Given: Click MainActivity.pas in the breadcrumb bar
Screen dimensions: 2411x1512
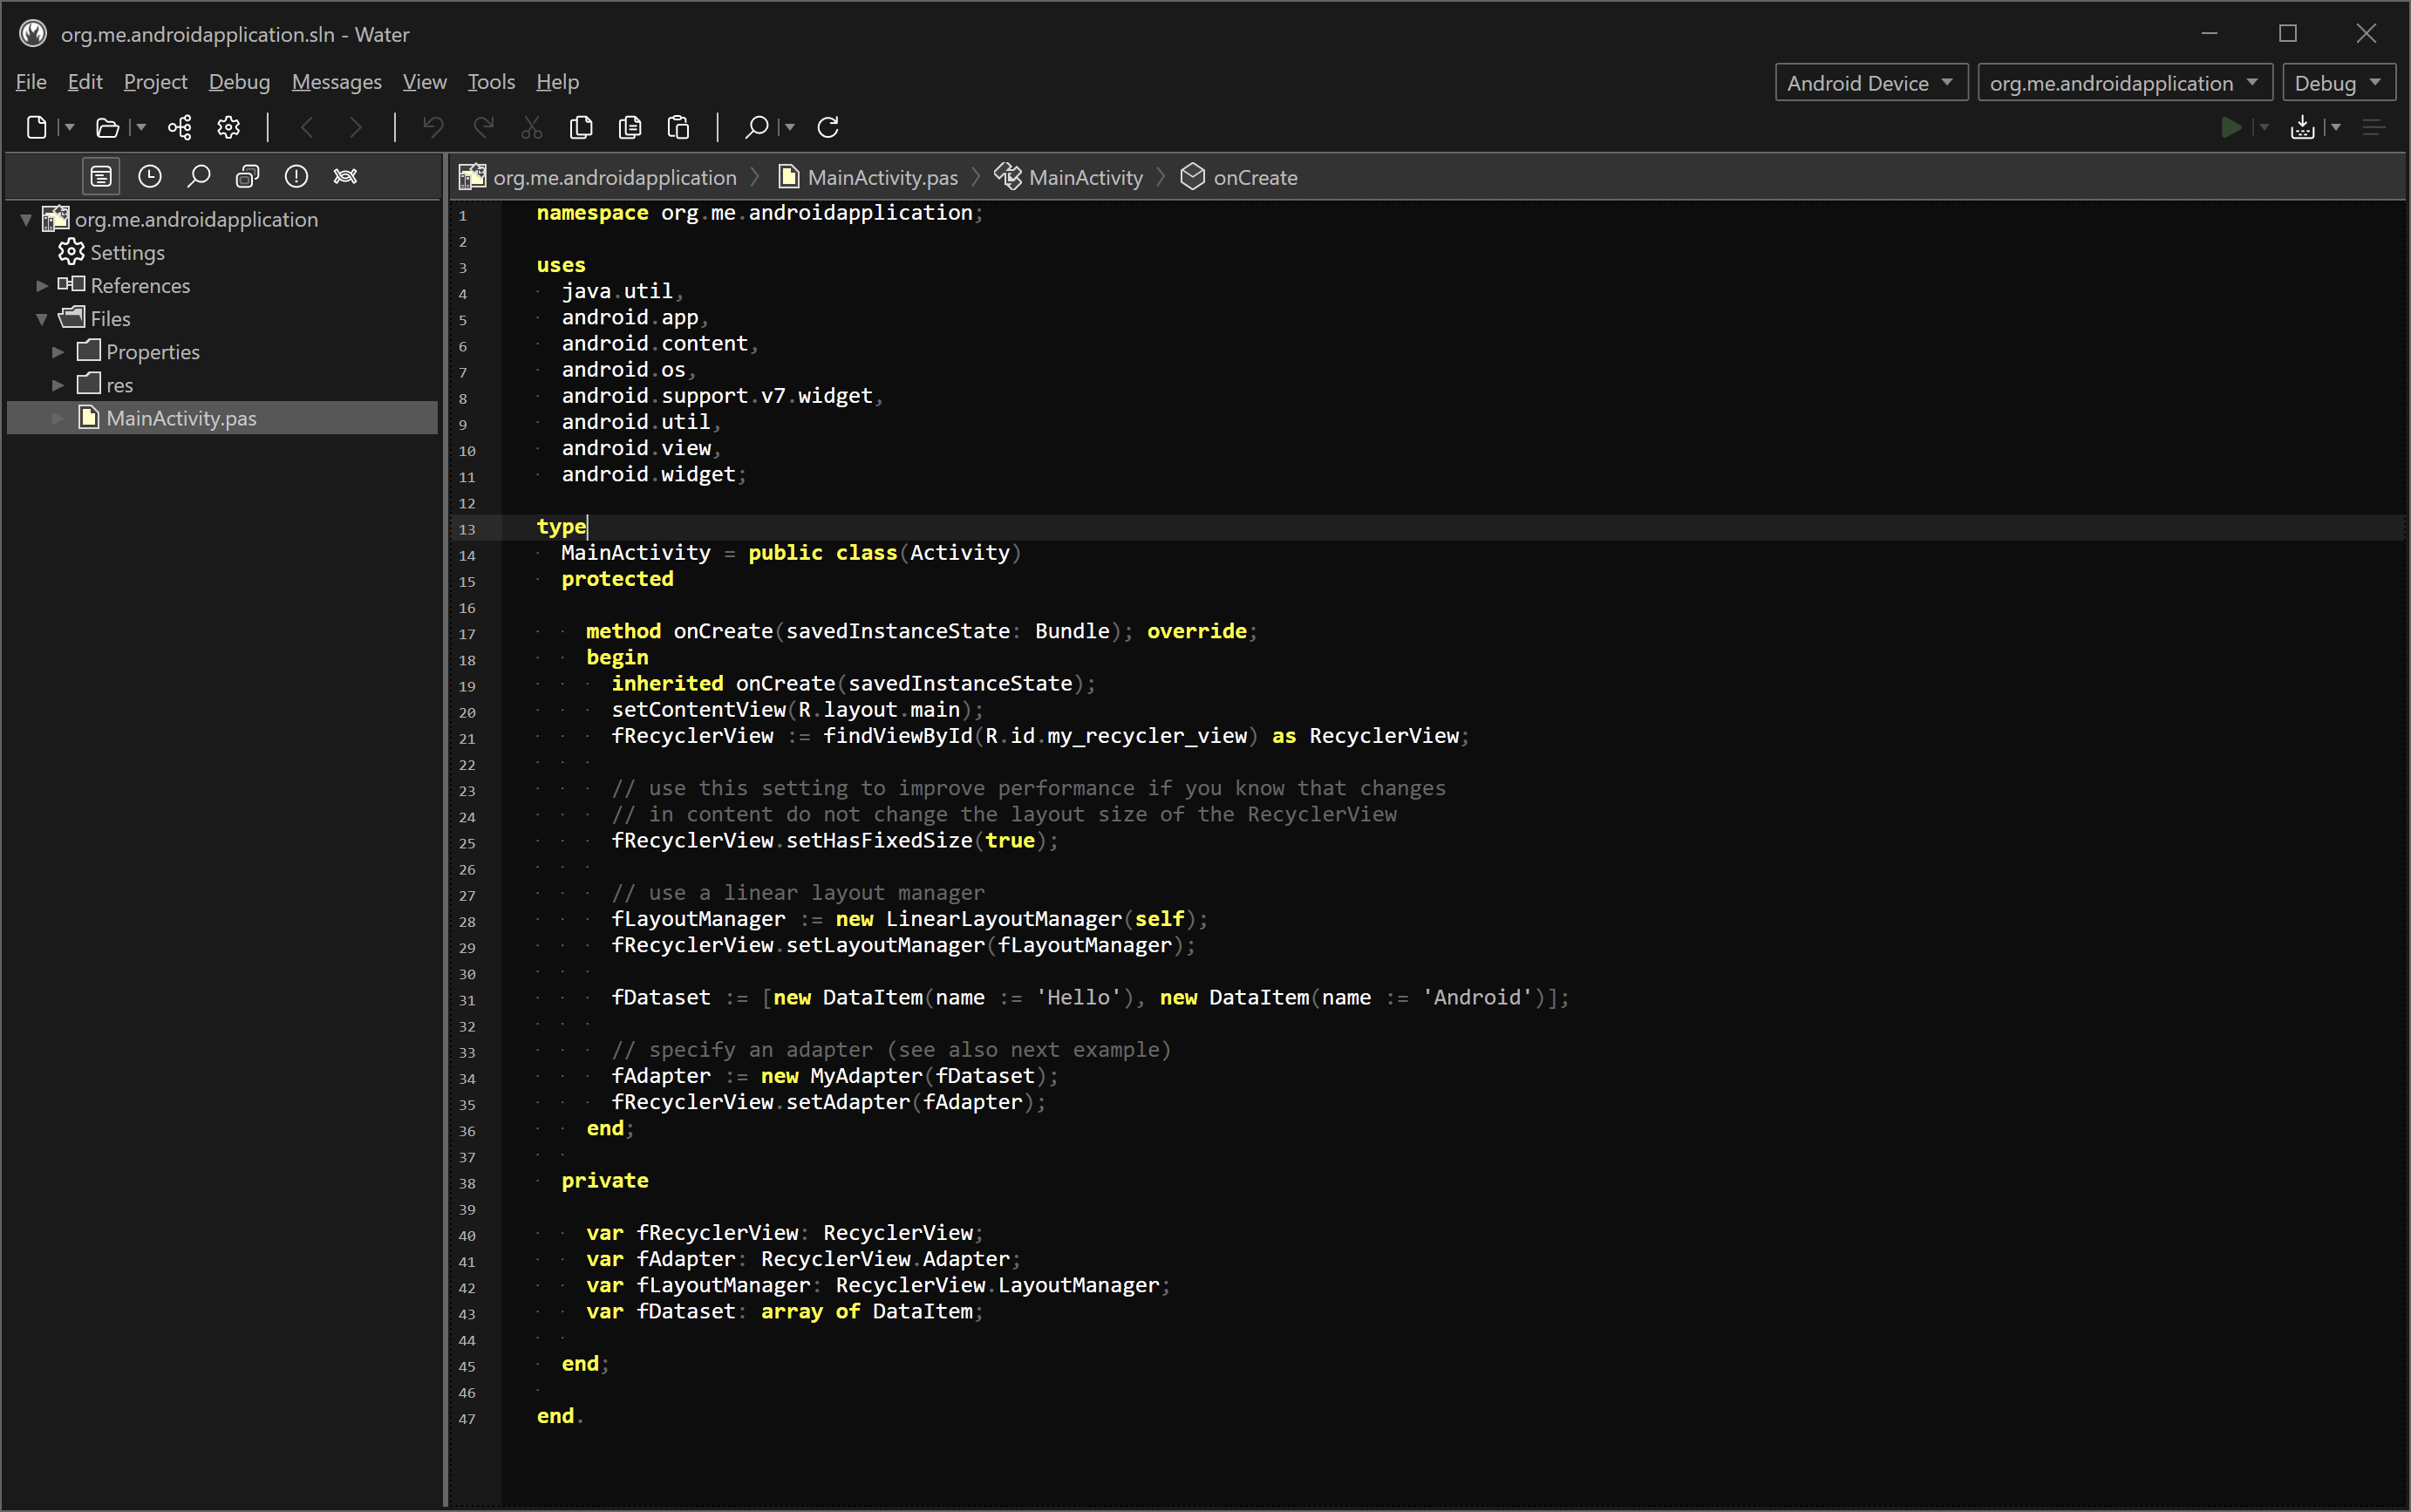Looking at the screenshot, I should click(881, 178).
